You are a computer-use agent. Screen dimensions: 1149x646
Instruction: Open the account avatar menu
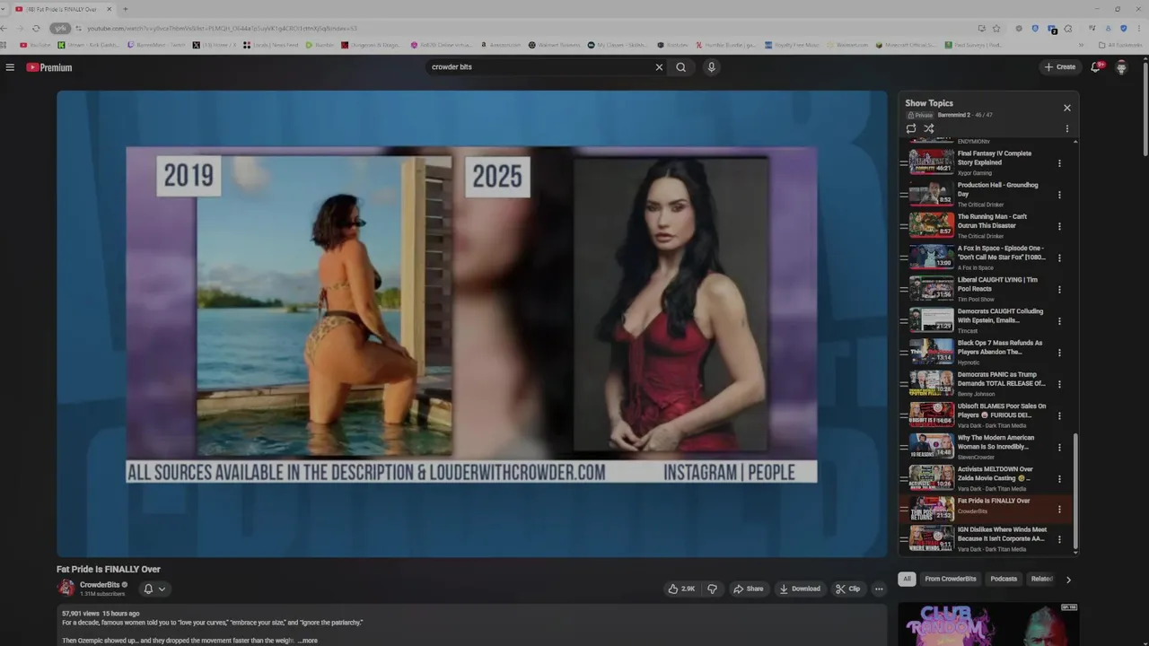pyautogui.click(x=1121, y=67)
